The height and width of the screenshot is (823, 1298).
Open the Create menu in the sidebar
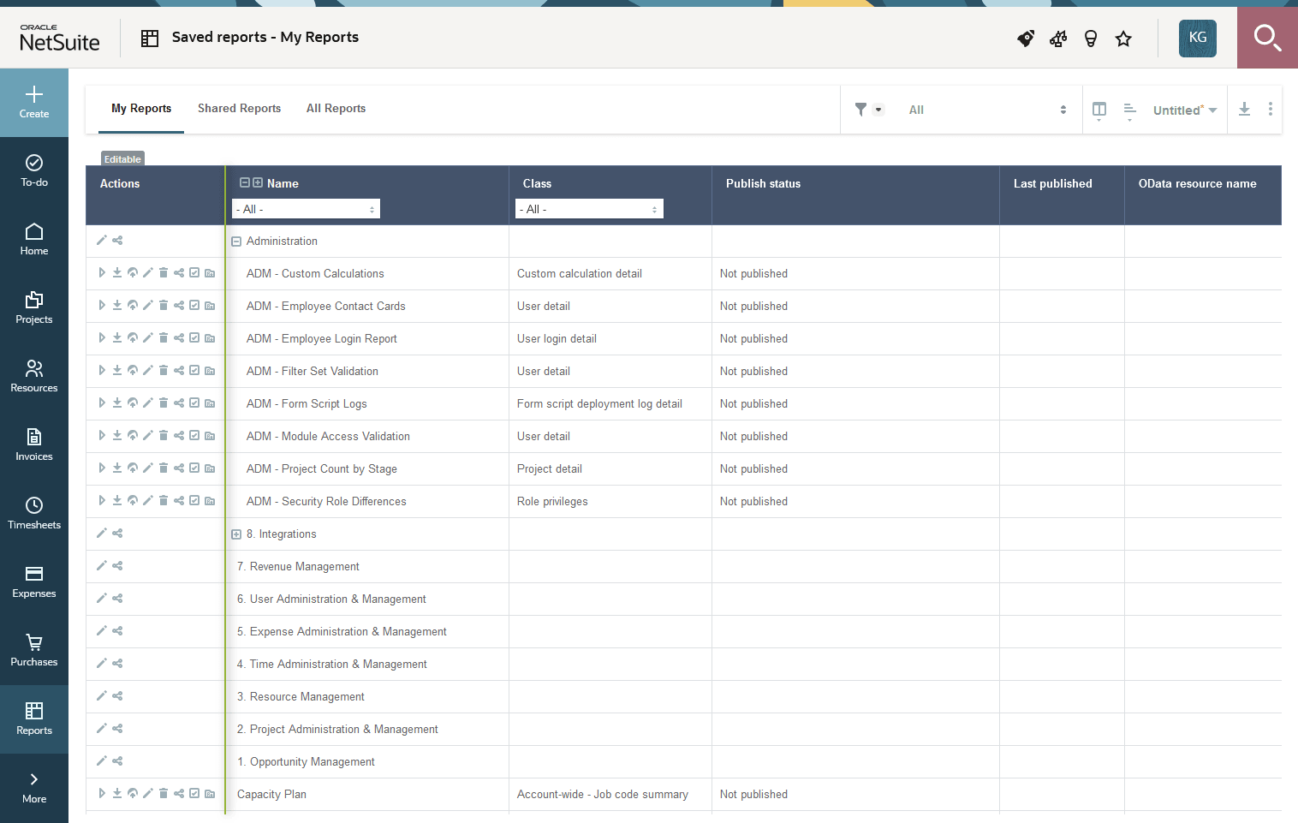coord(34,103)
